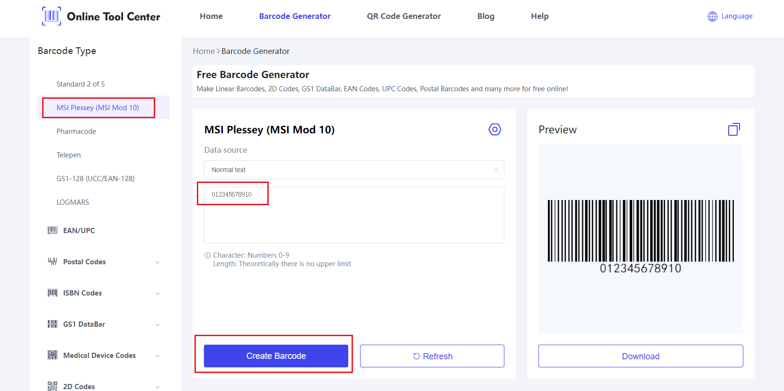This screenshot has height=391, width=784.
Task: Click the Medical Device Codes icon
Action: click(x=53, y=355)
